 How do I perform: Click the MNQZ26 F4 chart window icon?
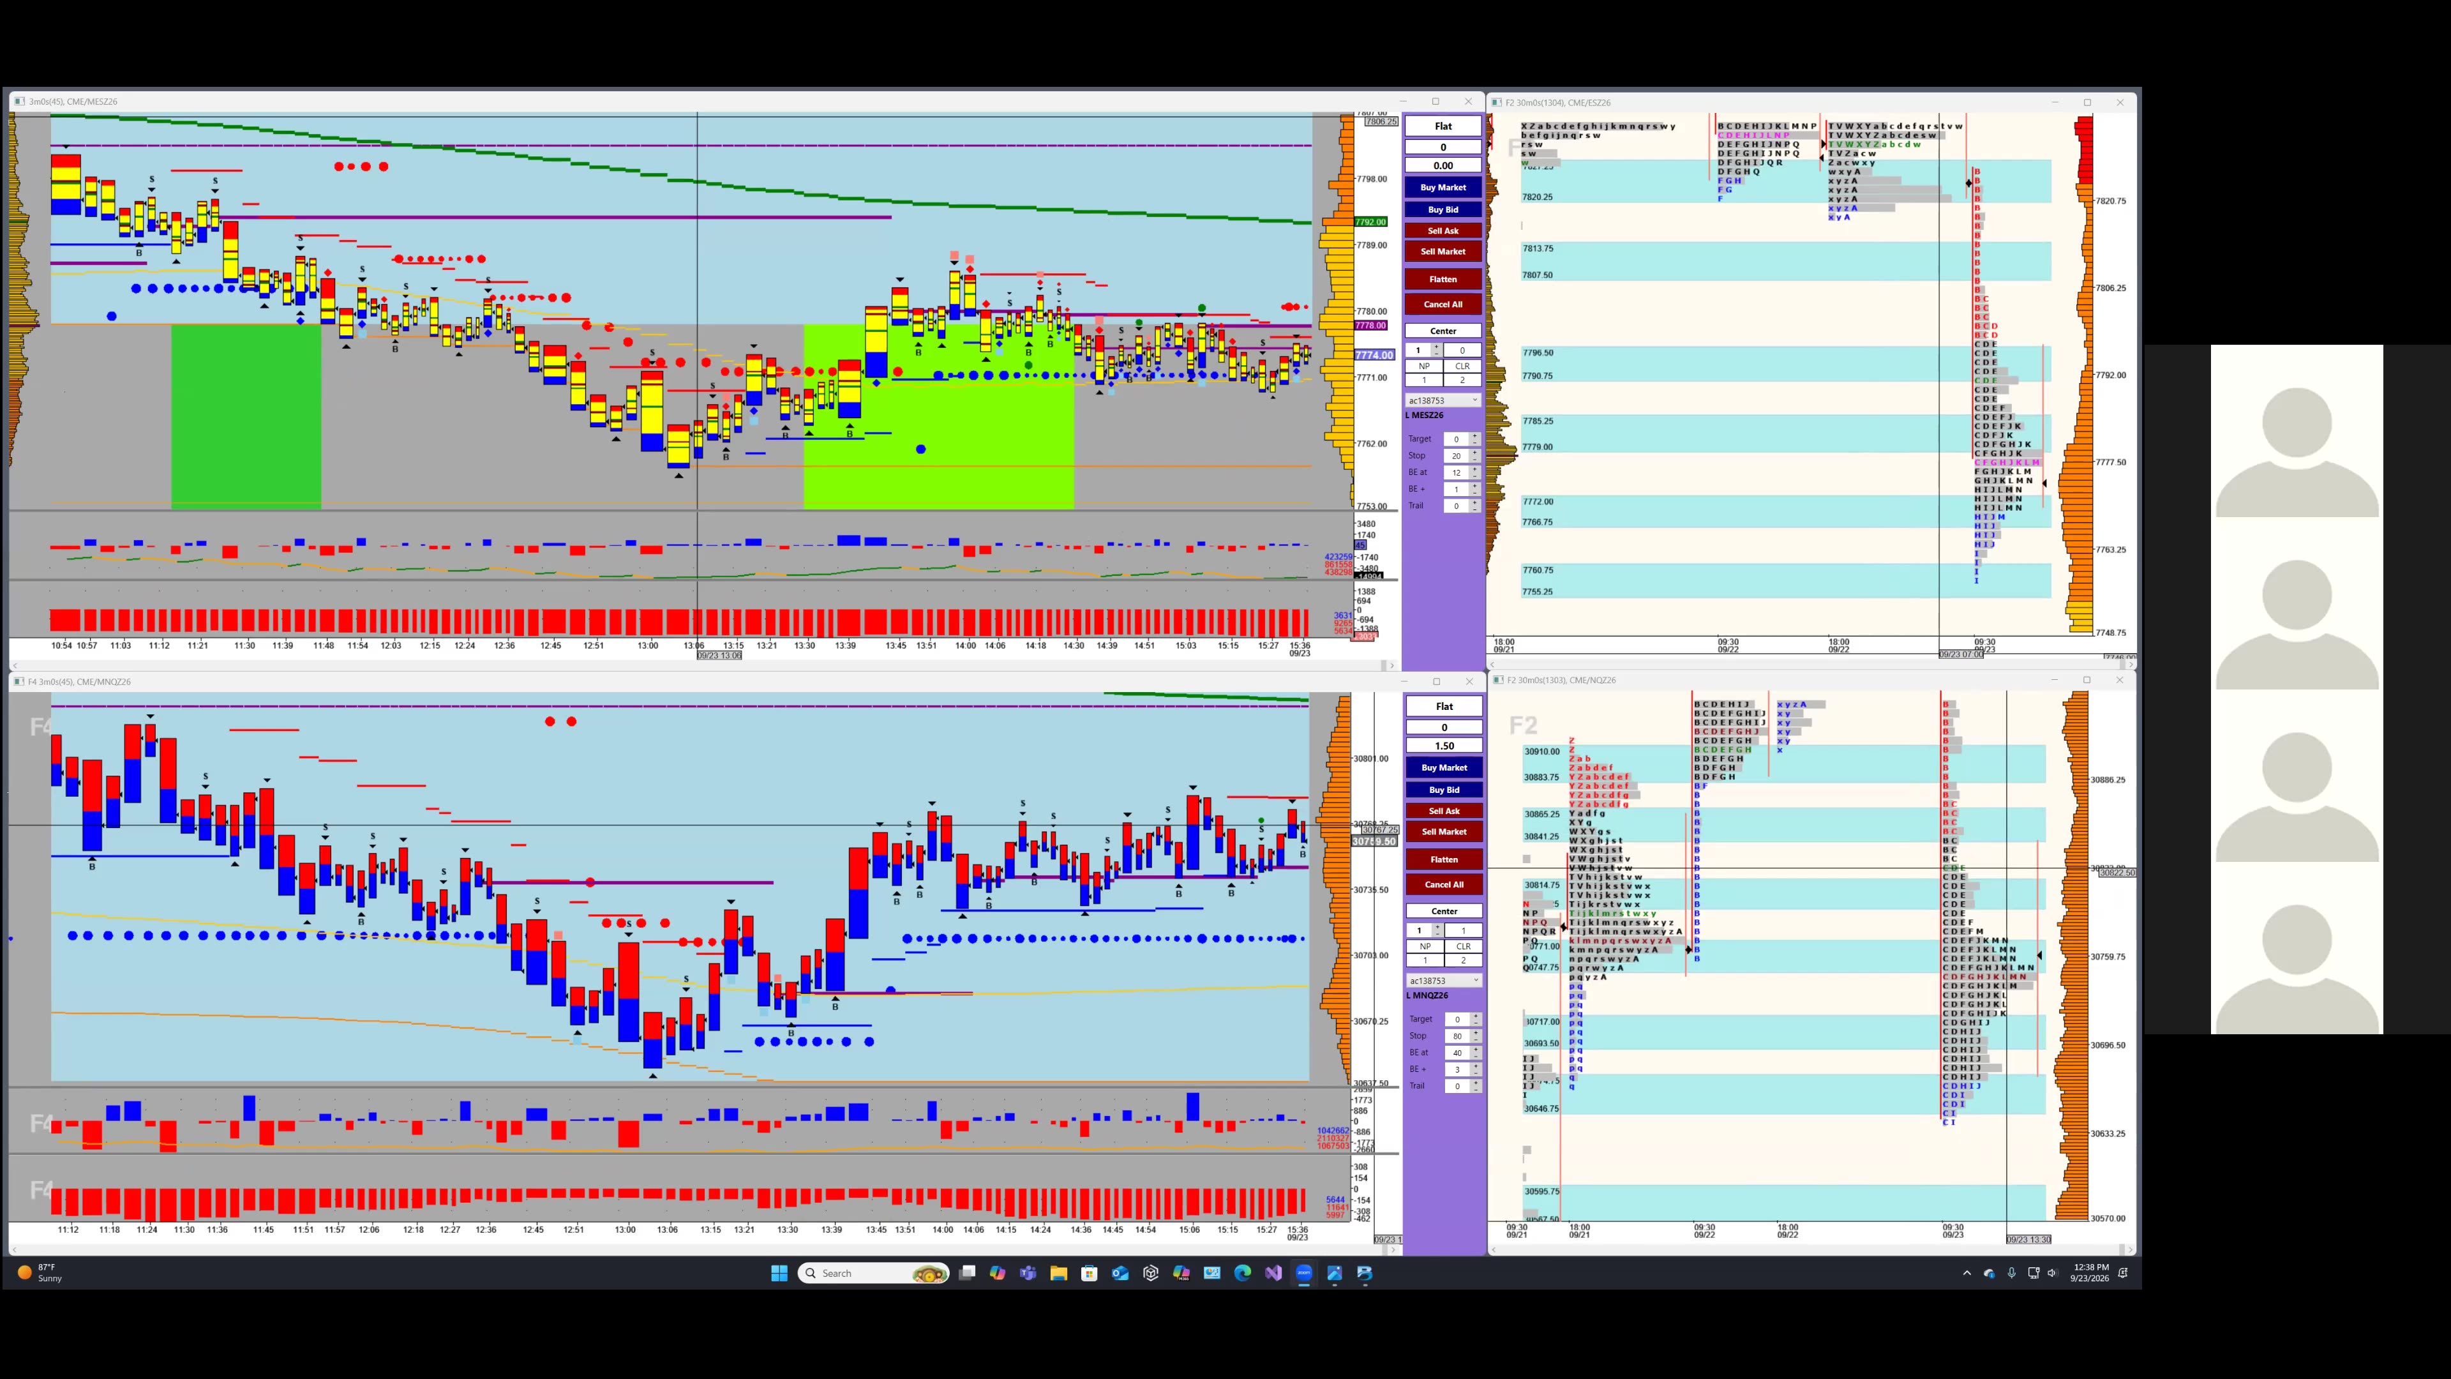click(19, 682)
